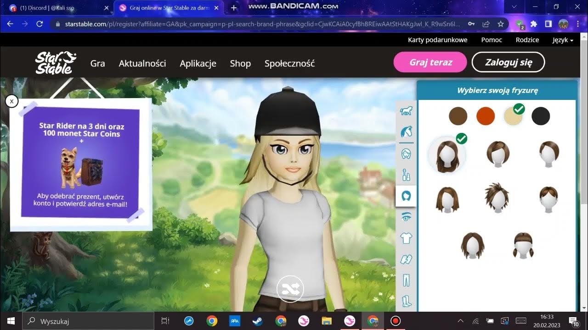Click the browser back arrow
Viewport: 588px width, 330px height.
(10, 24)
